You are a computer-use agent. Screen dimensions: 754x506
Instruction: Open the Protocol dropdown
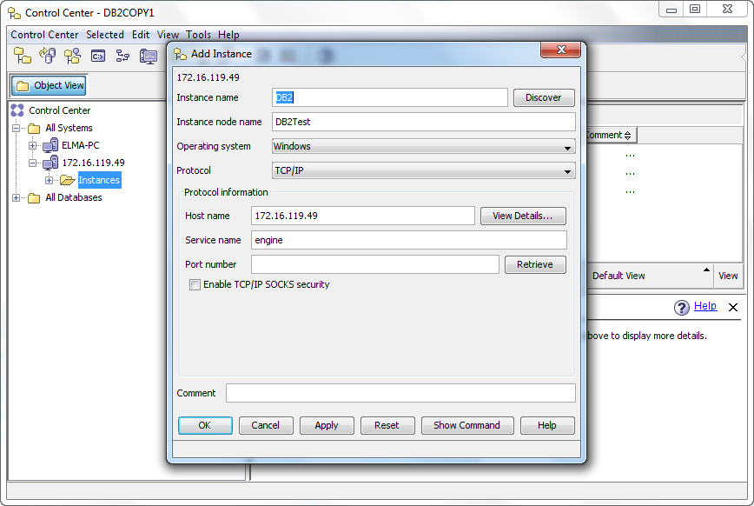423,171
